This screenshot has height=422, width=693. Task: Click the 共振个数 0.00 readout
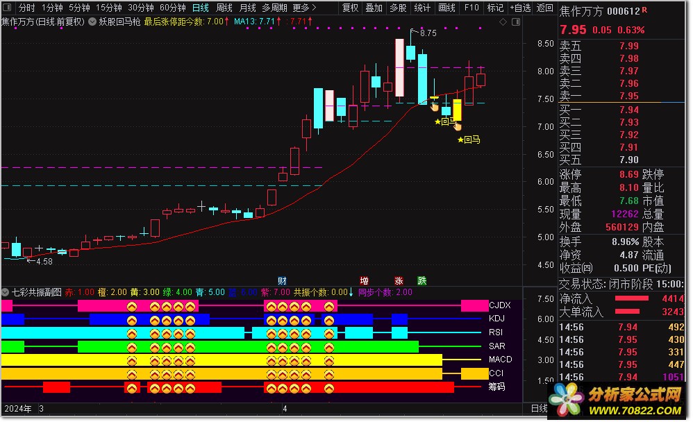[x=324, y=292]
